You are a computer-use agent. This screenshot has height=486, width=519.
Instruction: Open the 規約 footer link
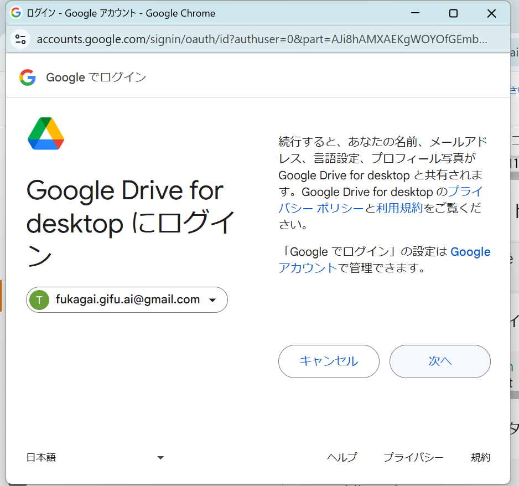[481, 458]
